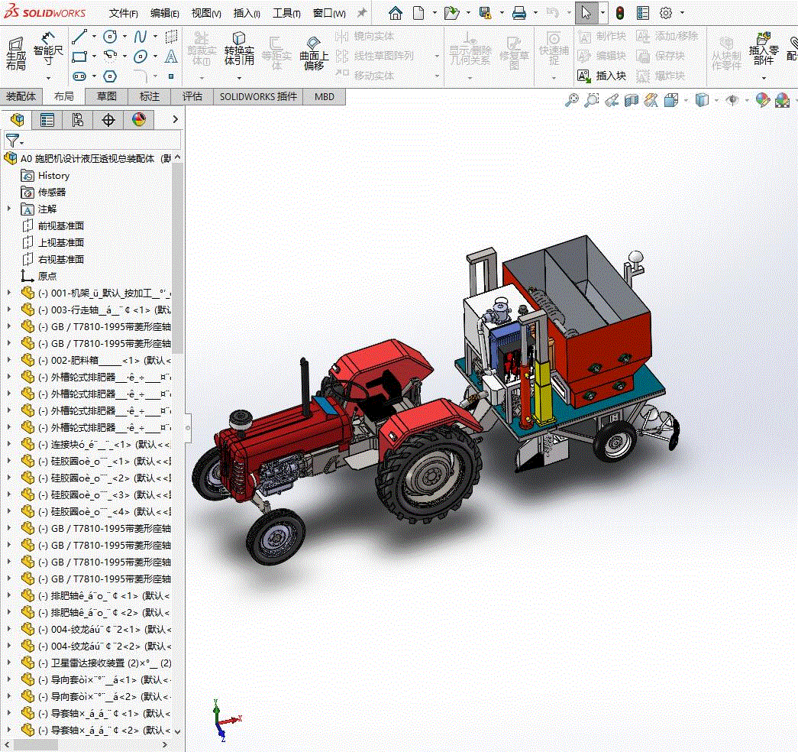Save the assembly with the Save icon
This screenshot has height=752, width=798.
coord(486,13)
